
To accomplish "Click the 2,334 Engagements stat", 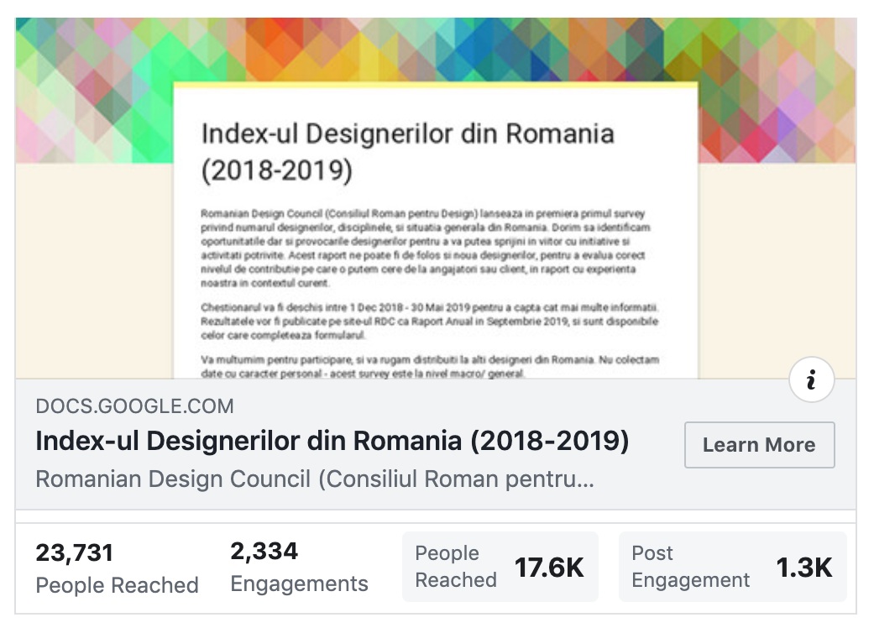I will tap(300, 568).
